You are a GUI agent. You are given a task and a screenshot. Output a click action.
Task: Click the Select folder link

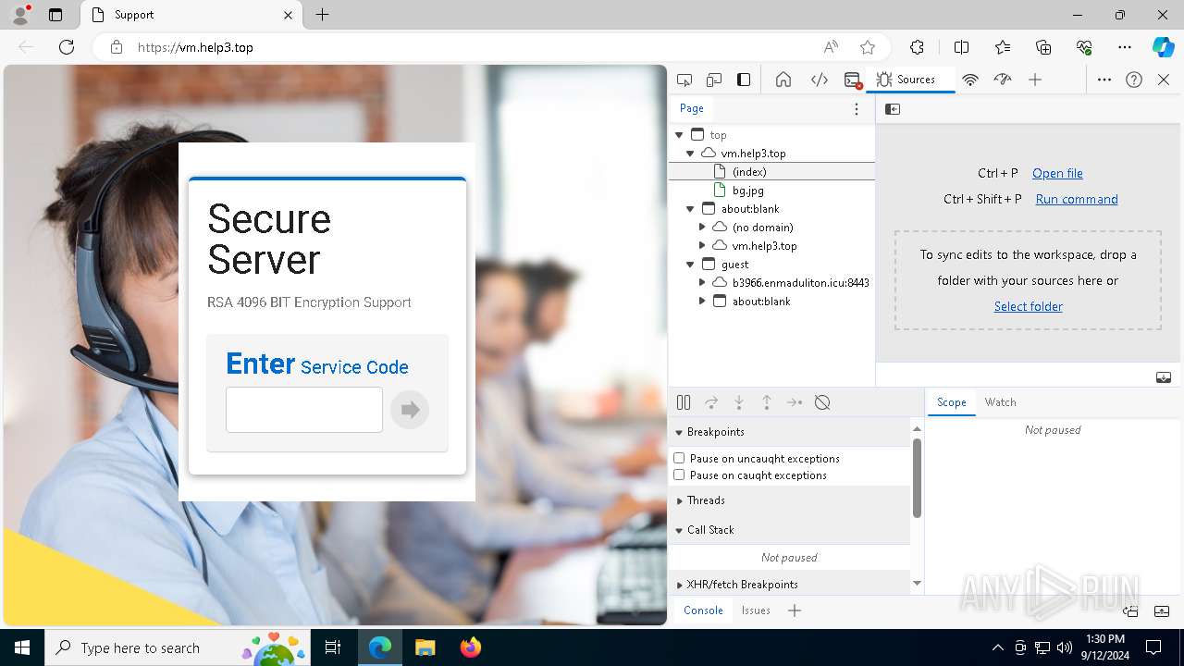coord(1028,306)
